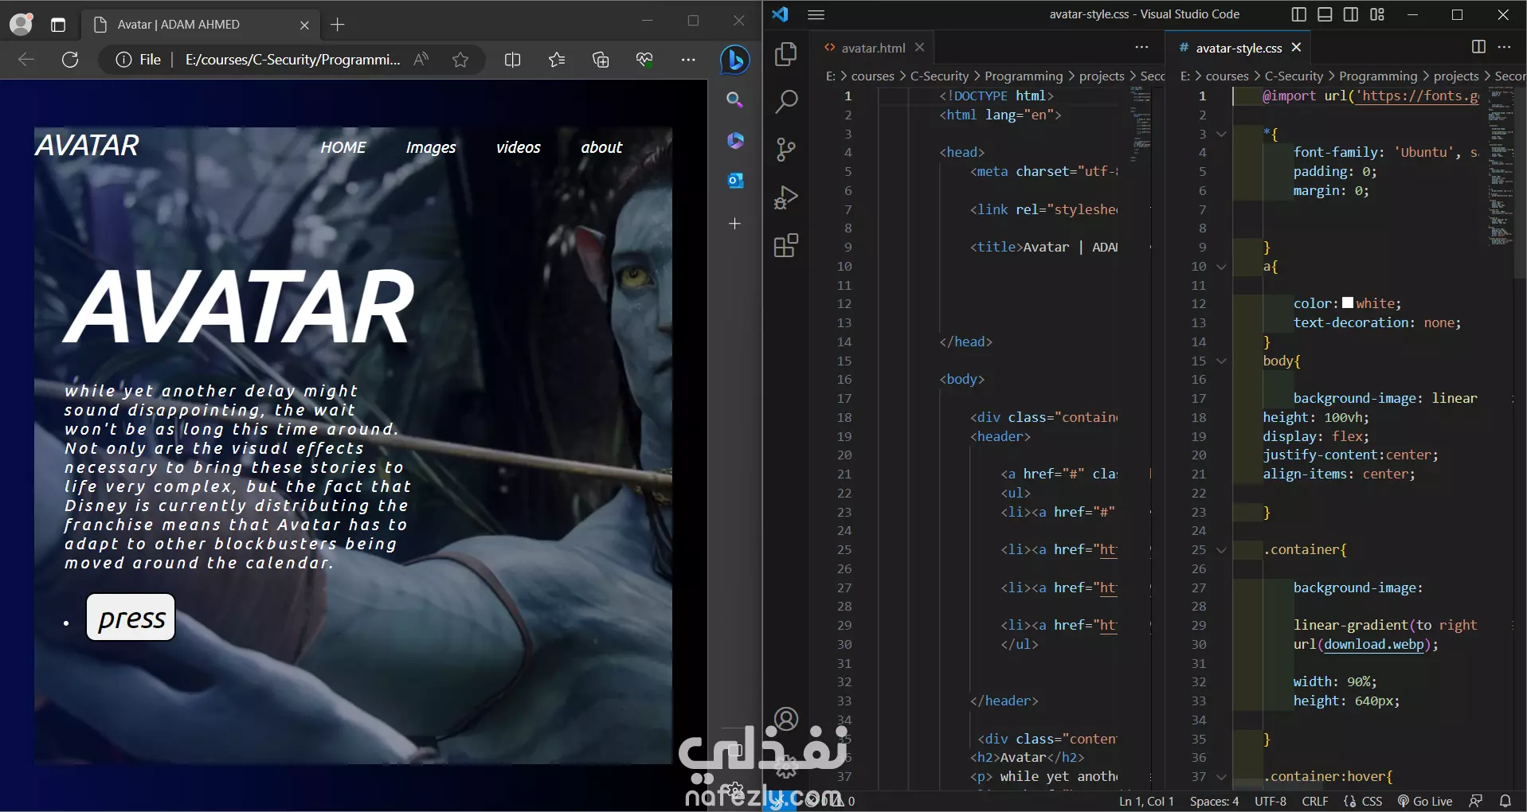Toggle the primary side bar layout icon
Image resolution: width=1527 pixels, height=812 pixels.
point(1298,14)
